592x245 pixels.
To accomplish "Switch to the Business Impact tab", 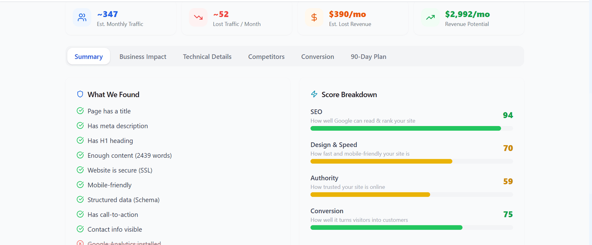I will [143, 57].
